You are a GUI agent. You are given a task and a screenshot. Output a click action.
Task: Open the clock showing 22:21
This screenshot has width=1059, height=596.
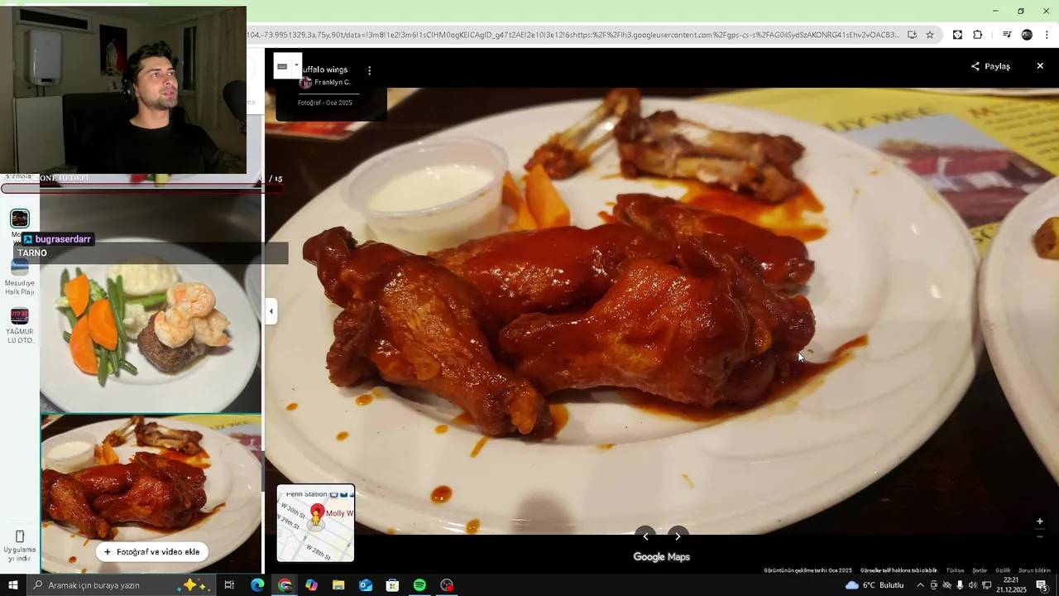click(1011, 585)
